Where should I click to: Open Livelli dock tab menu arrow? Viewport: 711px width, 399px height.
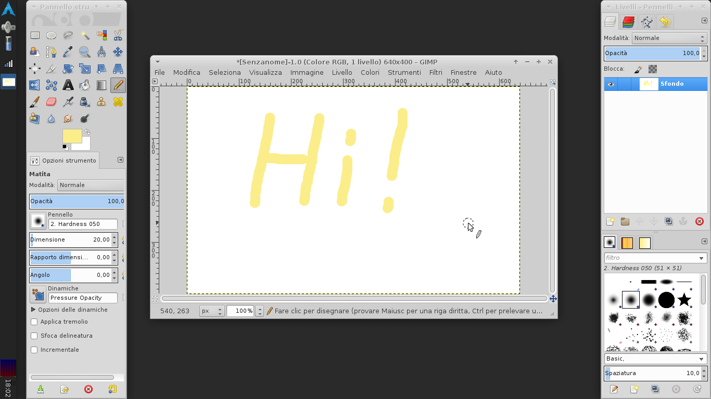704,21
